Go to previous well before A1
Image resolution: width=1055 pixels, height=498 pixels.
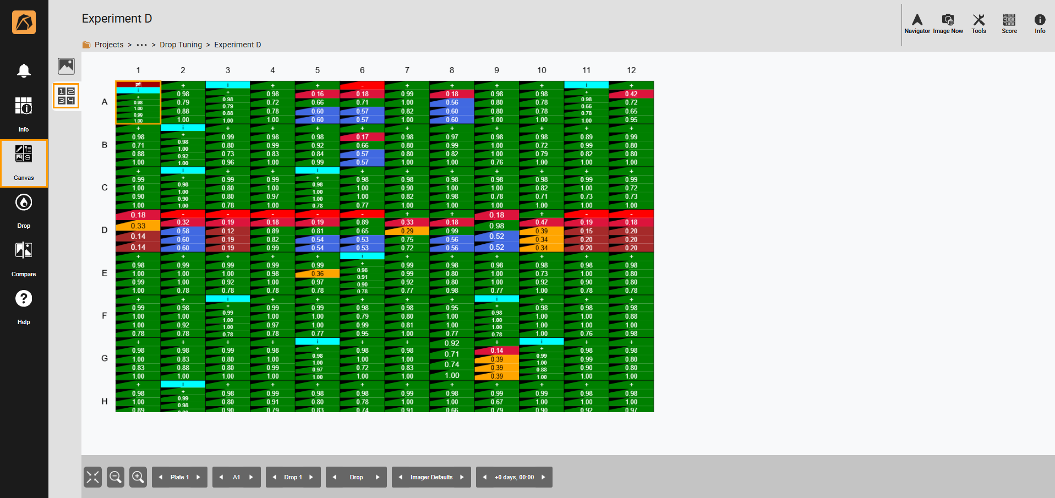point(221,477)
